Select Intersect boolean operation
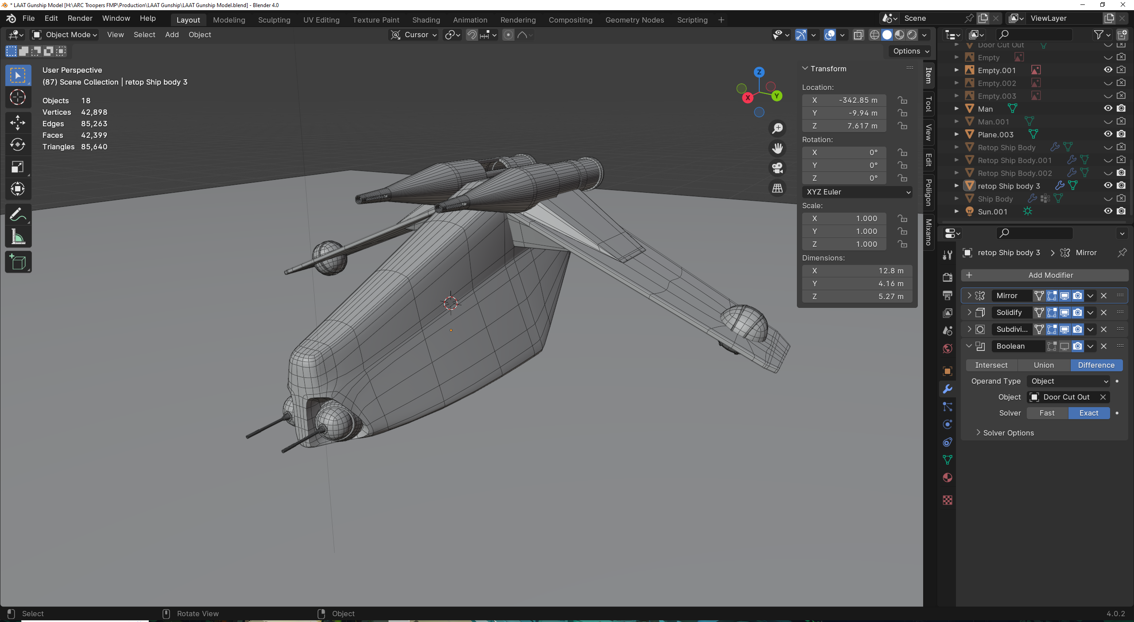 click(991, 365)
